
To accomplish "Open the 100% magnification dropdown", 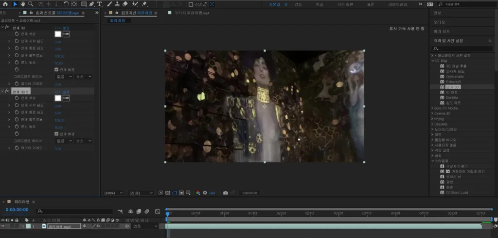I will point(113,193).
